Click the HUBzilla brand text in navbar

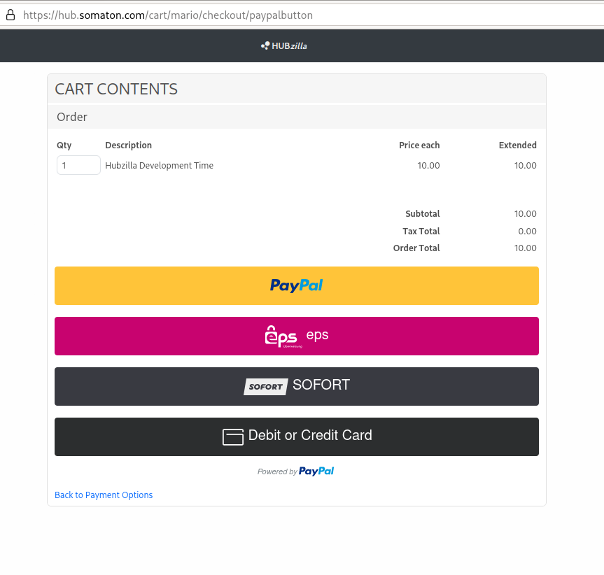290,46
